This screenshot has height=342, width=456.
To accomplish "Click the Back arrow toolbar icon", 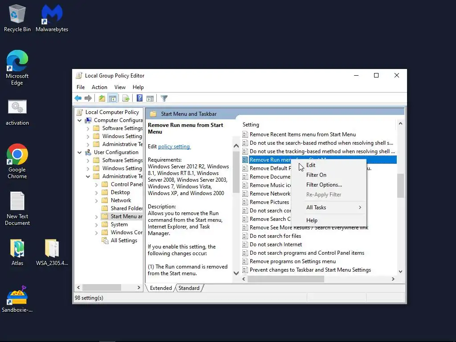I will click(78, 98).
